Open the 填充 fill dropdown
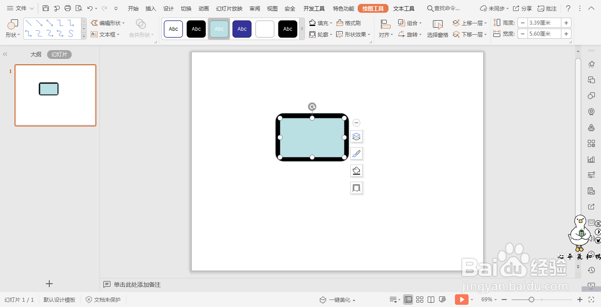 point(320,23)
